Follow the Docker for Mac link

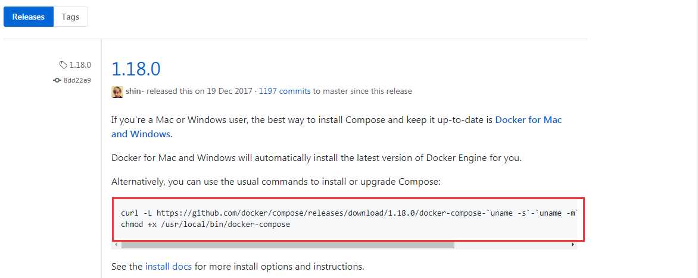[528, 120]
